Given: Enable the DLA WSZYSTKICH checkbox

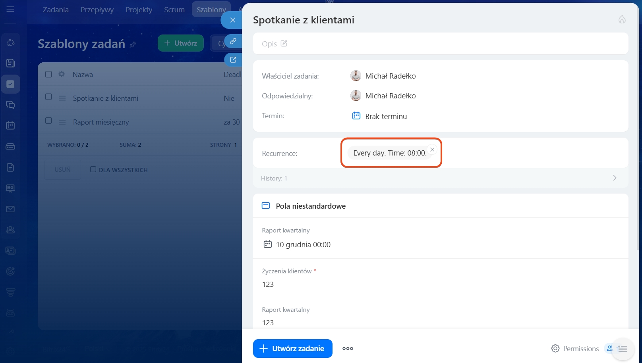Looking at the screenshot, I should [93, 169].
